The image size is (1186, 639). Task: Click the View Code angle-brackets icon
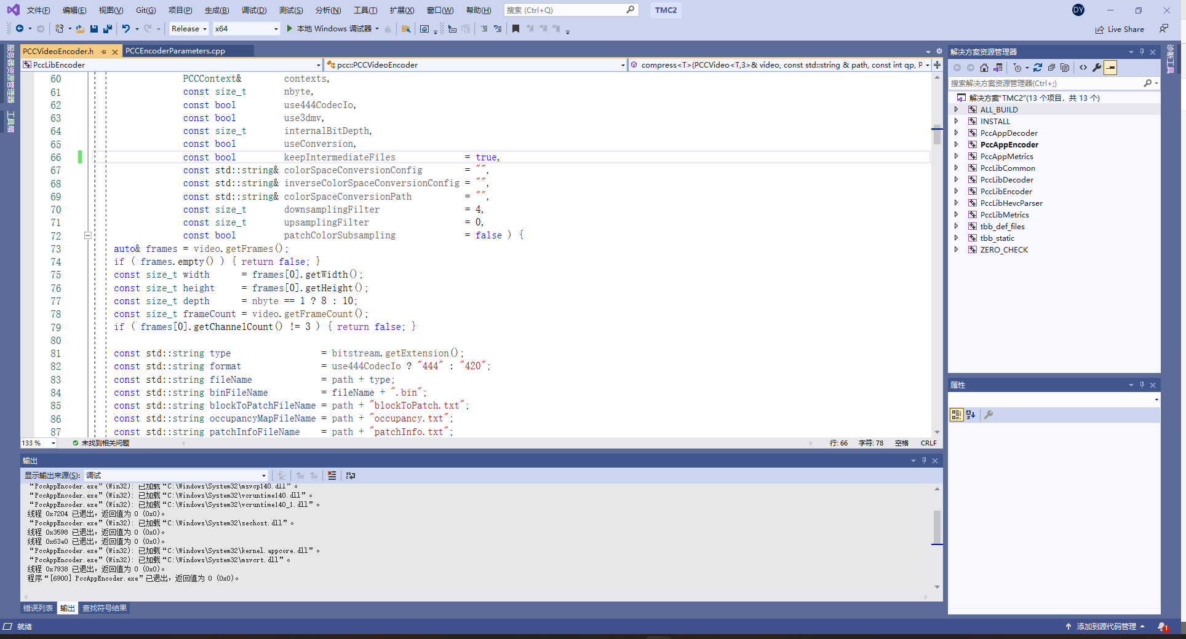coord(1083,68)
